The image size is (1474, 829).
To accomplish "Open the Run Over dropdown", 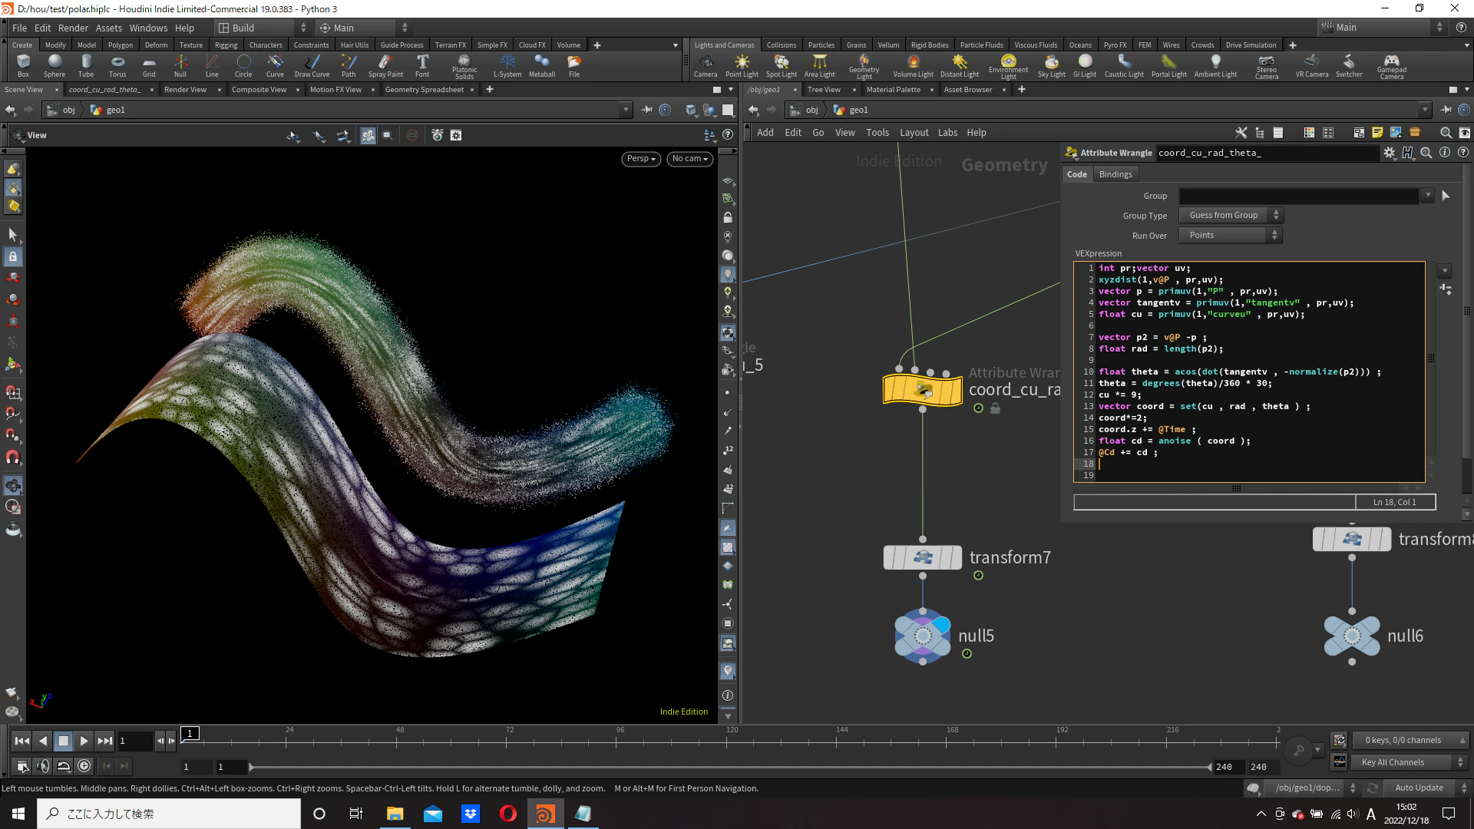I will 1231,236.
